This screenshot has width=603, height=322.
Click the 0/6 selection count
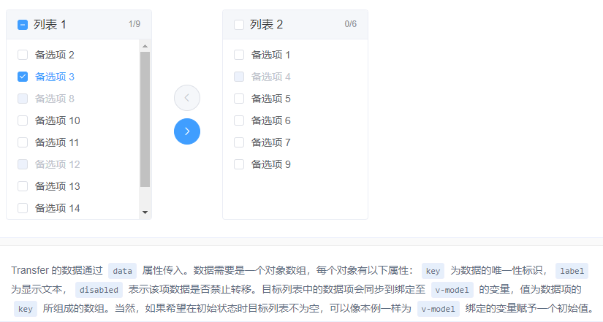[x=350, y=24]
